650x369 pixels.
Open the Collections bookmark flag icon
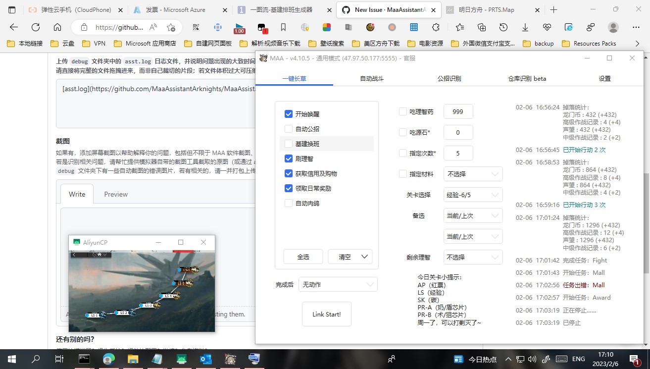[283, 27]
